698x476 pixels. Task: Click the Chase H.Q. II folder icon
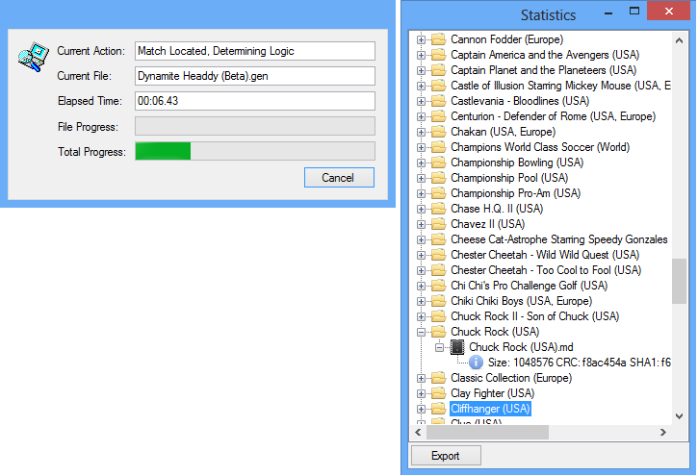(438, 209)
